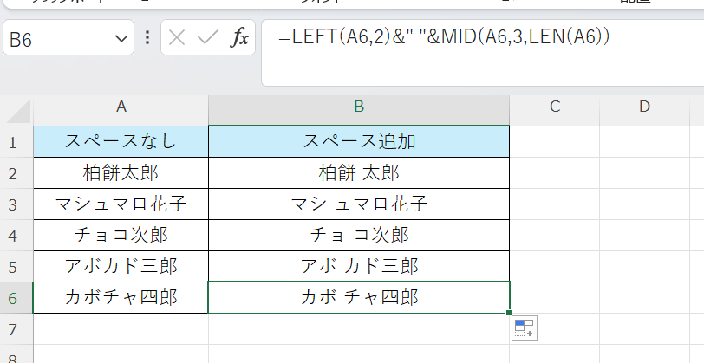Screen dimensions: 704x363
Task: Open the Auto Fill Options button
Action: click(x=524, y=328)
